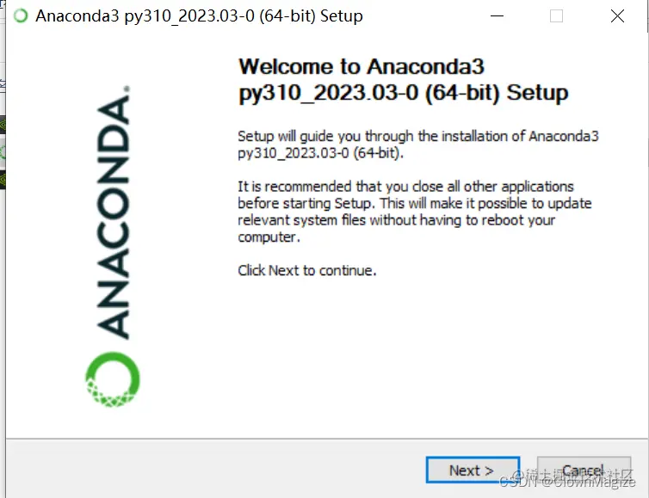
Task: Click the vertical ANACONDA wordmark
Action: click(113, 212)
